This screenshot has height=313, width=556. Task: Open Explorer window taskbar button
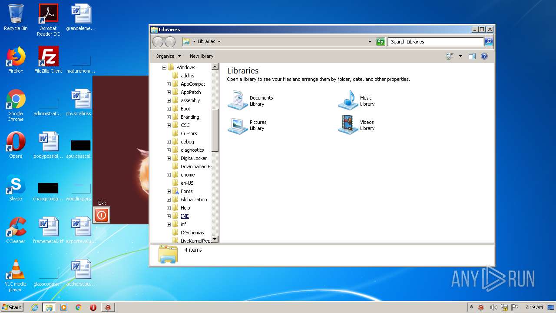pos(49,307)
